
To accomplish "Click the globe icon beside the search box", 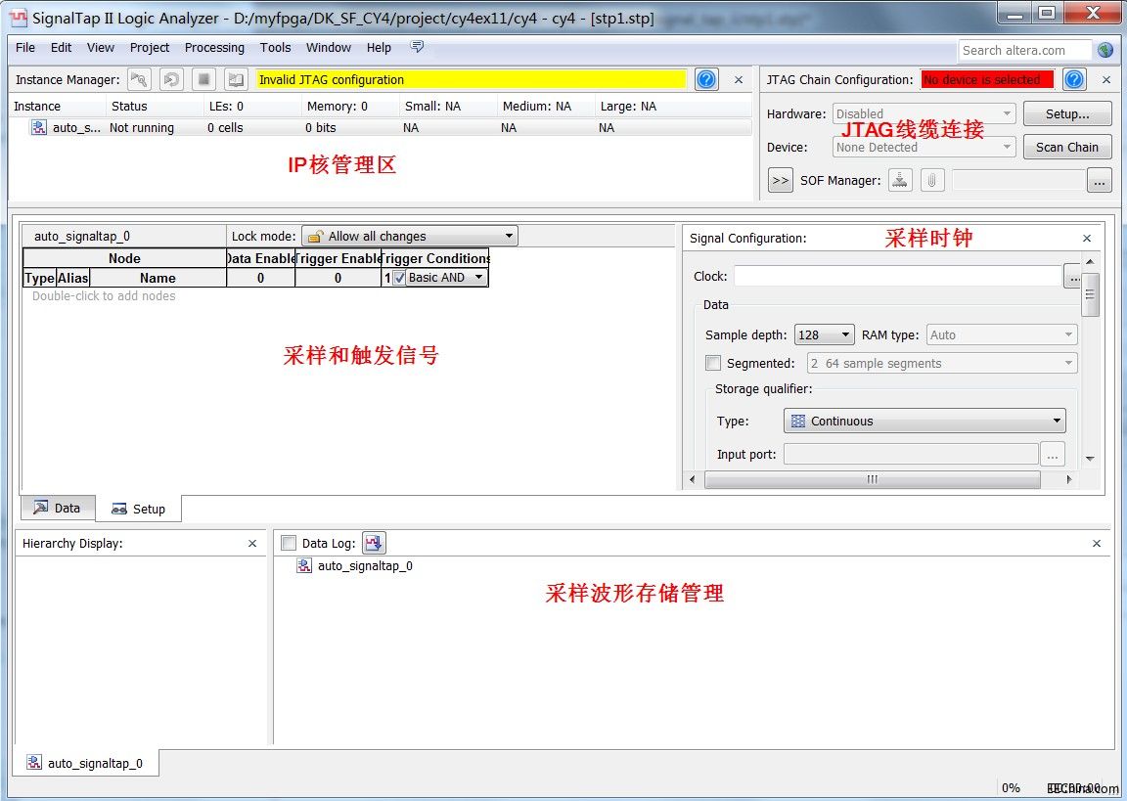I will [x=1105, y=50].
